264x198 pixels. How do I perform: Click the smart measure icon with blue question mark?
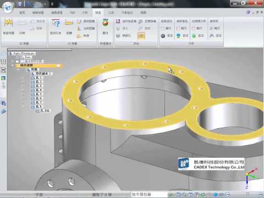pos(56,23)
